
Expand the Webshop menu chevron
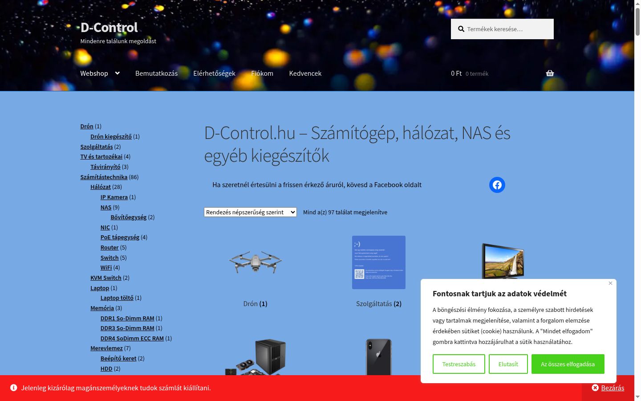click(118, 73)
